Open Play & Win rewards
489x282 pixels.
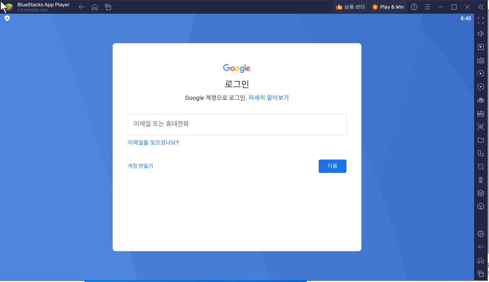pos(388,7)
